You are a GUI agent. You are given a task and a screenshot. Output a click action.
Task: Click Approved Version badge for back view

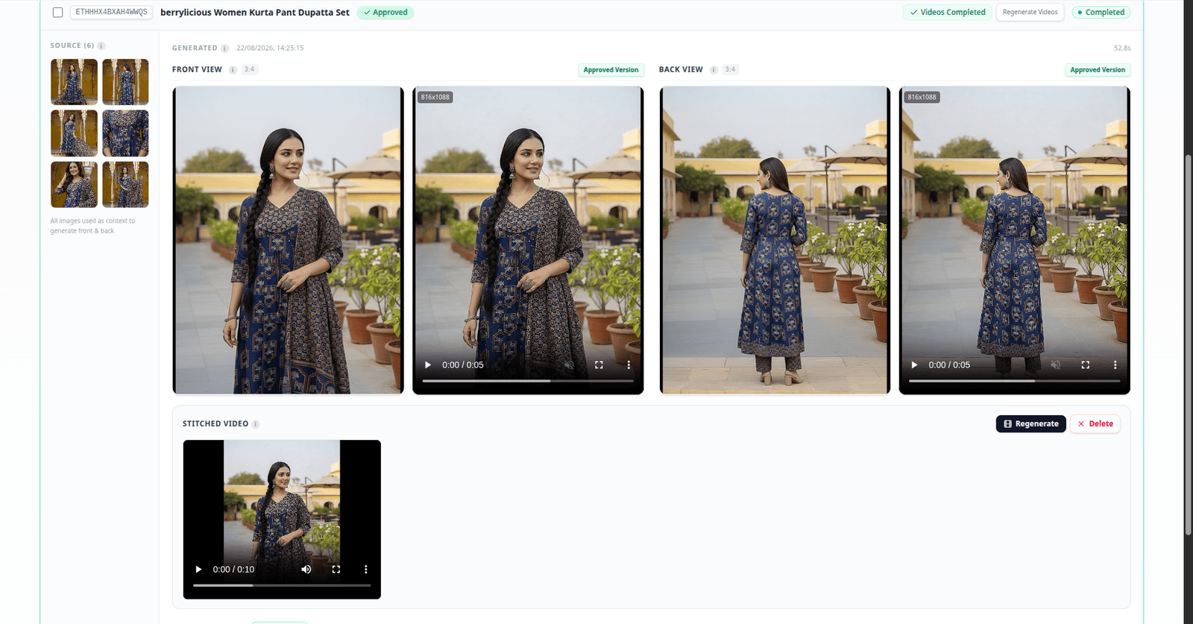(x=1098, y=70)
